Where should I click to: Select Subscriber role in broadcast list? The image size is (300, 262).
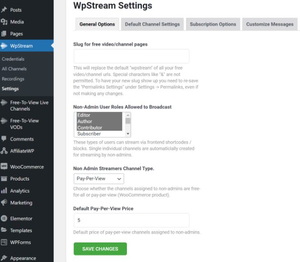[x=100, y=134]
